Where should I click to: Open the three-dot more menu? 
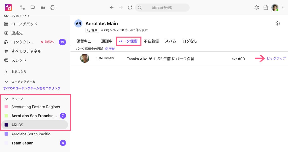tap(283, 8)
